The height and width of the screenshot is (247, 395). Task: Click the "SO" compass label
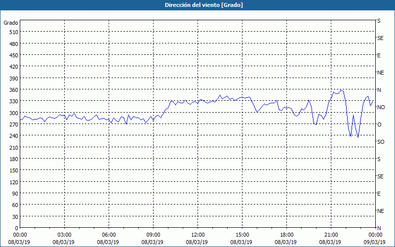(381, 142)
